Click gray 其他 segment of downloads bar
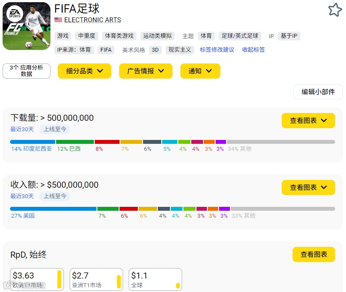This screenshot has height=292, width=346. click(x=281, y=142)
